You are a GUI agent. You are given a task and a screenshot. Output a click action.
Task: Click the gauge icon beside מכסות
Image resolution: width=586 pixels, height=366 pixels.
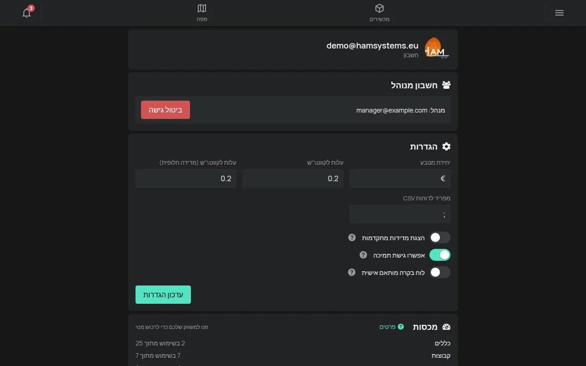446,327
